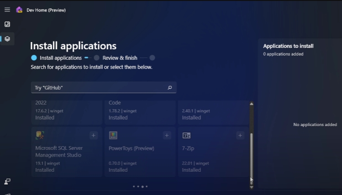Click the 17.6.2 | winget version text
The width and height of the screenshot is (342, 195).
(x=49, y=111)
